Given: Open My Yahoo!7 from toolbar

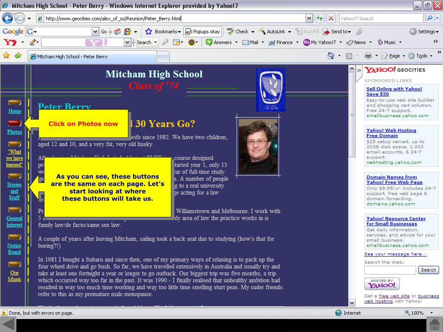Looking at the screenshot, I should (x=320, y=42).
